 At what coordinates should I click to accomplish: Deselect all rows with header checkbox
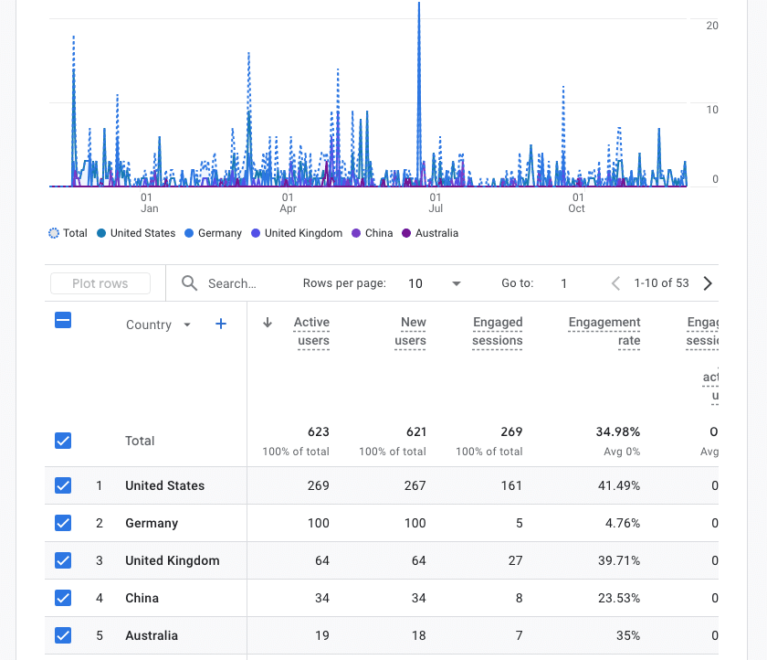point(63,320)
